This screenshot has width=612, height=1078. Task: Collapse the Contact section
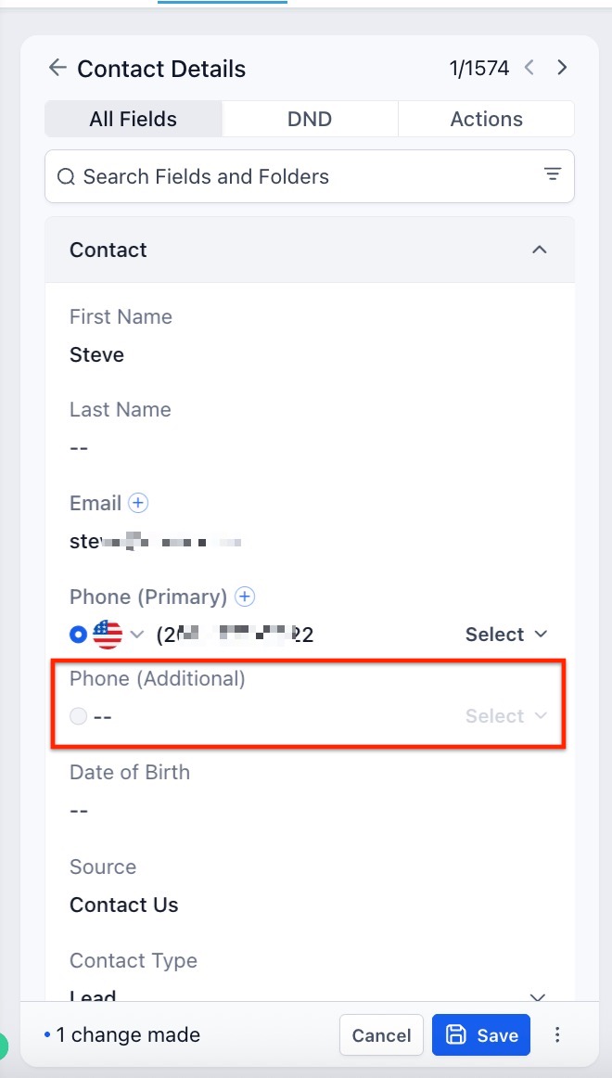coord(539,250)
